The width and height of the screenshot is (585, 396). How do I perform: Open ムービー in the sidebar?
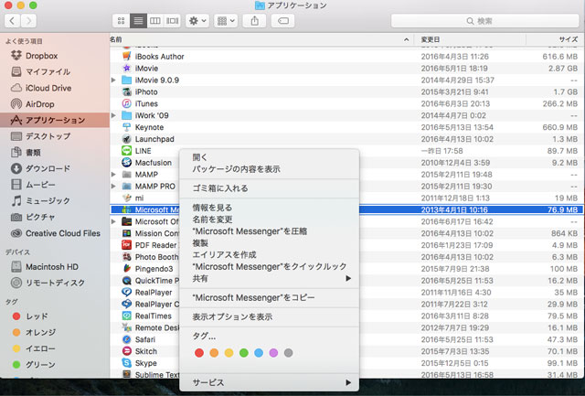[55, 185]
